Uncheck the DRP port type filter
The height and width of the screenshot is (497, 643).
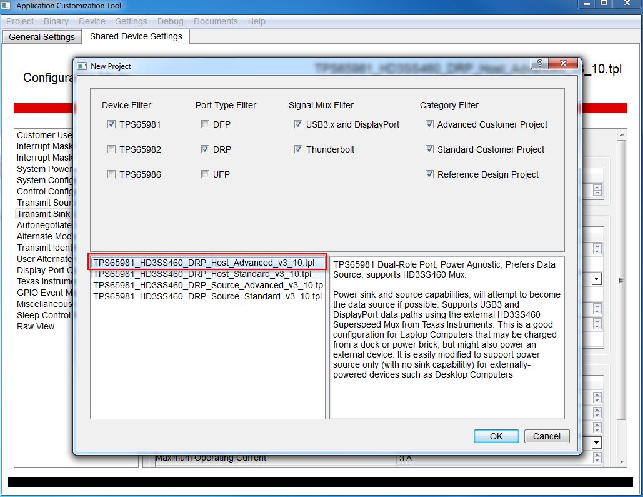pyautogui.click(x=205, y=149)
